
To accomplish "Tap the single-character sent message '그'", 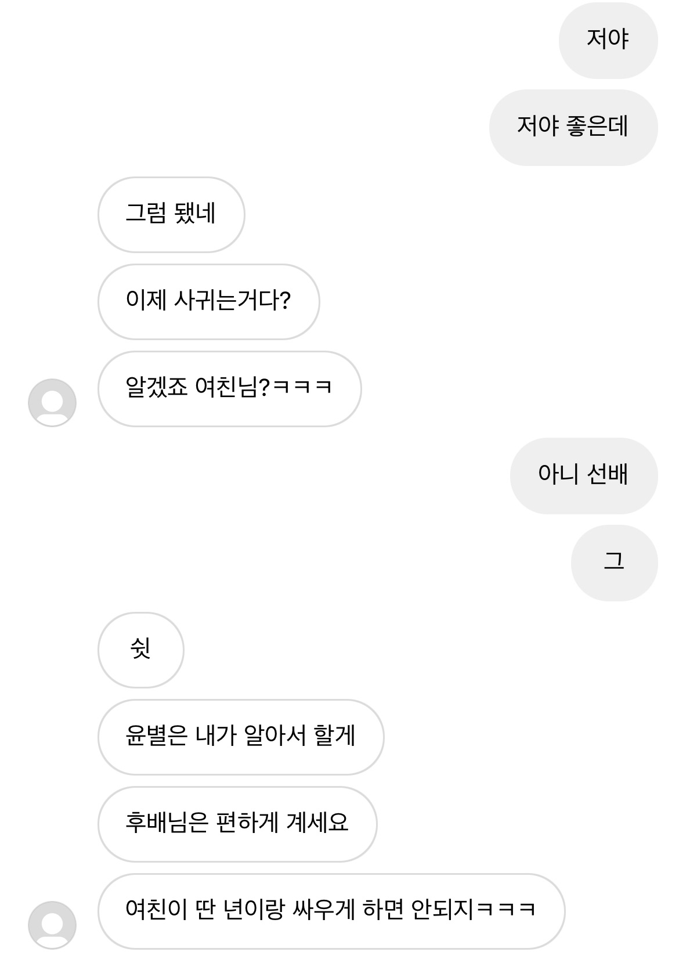I will pos(614,563).
